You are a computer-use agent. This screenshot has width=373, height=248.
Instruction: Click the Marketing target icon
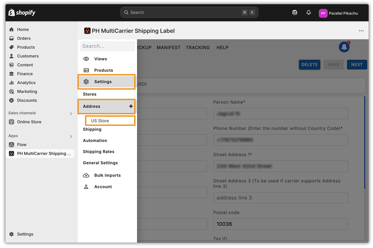(x=12, y=91)
